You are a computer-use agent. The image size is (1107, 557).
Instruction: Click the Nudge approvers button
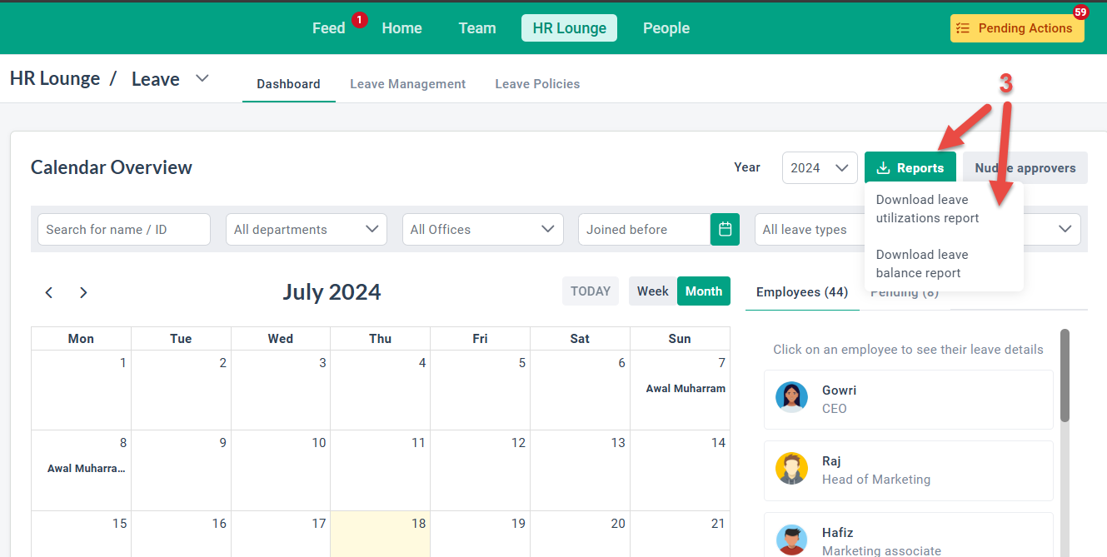pyautogui.click(x=1025, y=167)
